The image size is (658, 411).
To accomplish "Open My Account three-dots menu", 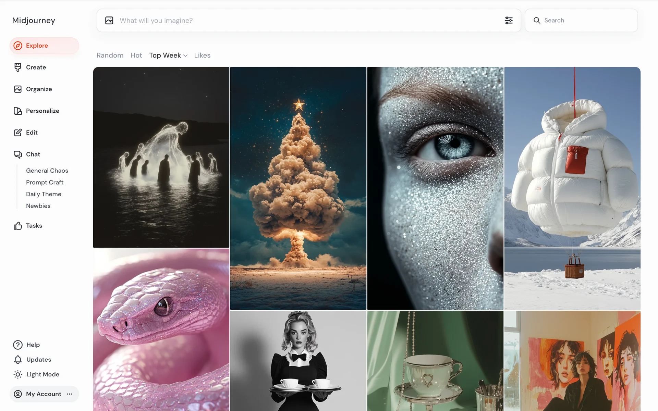I will 70,394.
